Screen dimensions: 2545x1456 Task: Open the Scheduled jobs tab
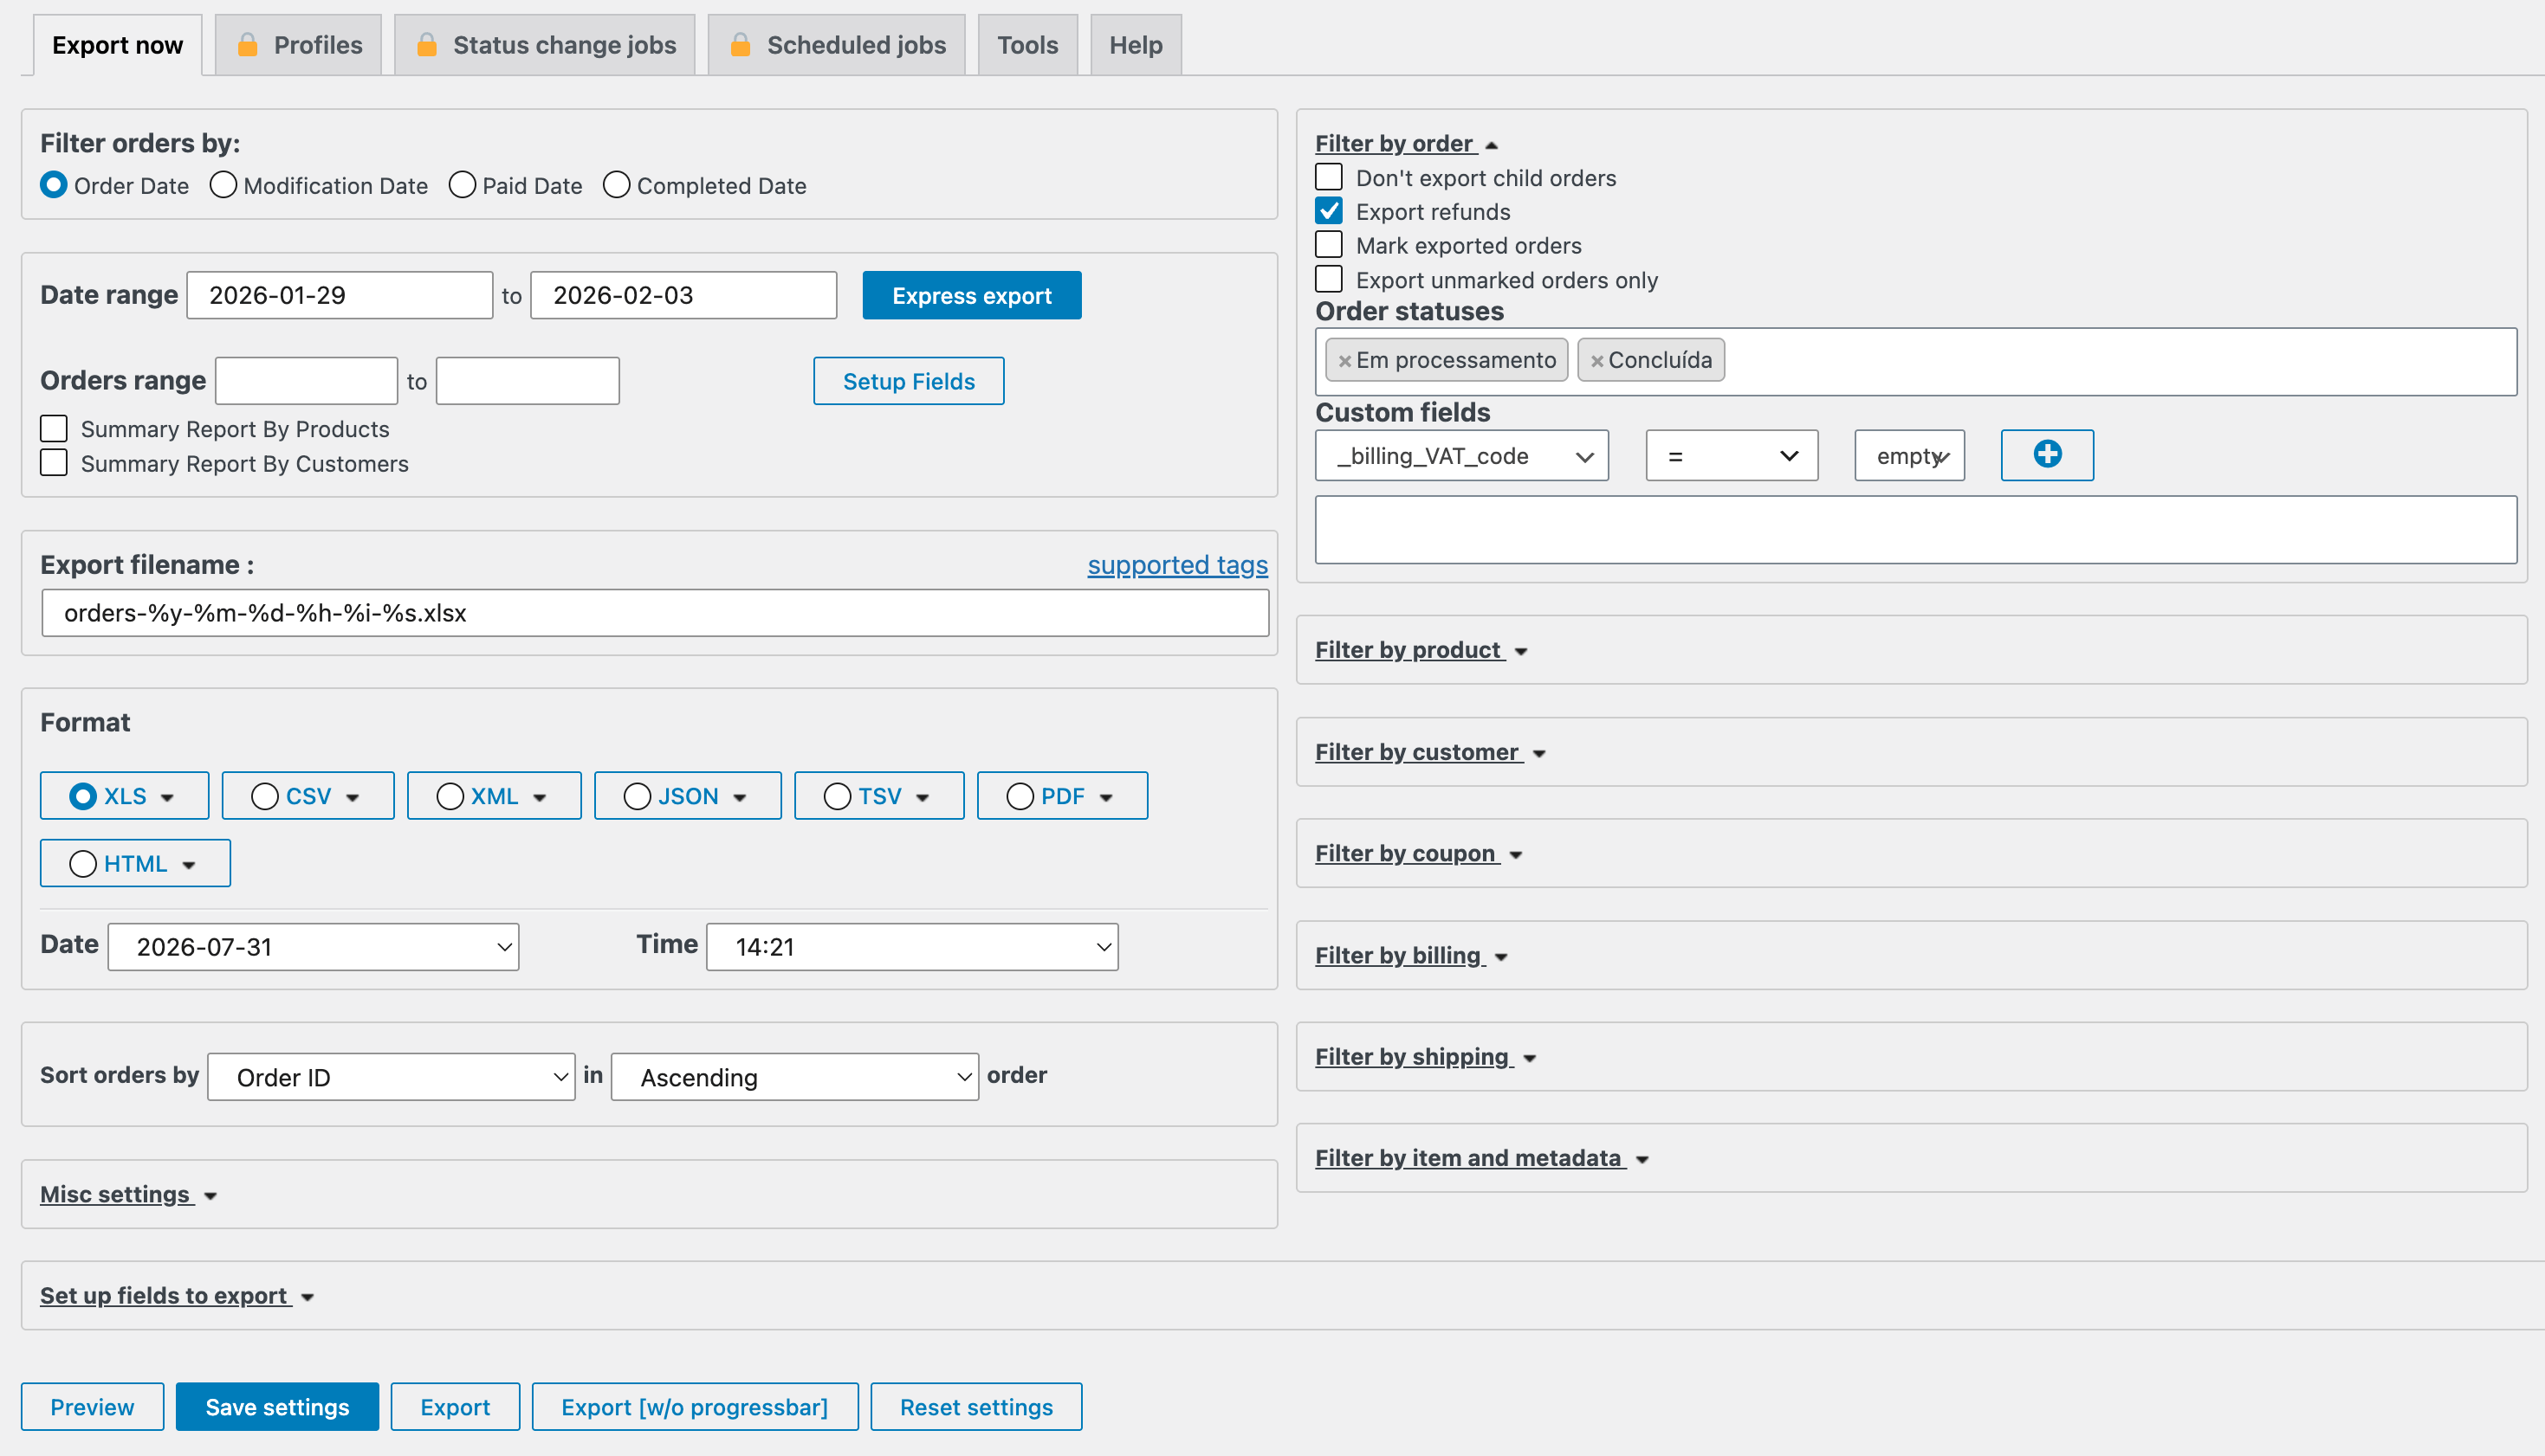[x=836, y=45]
